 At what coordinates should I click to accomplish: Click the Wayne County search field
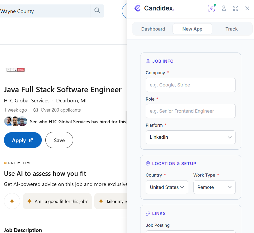click(45, 11)
